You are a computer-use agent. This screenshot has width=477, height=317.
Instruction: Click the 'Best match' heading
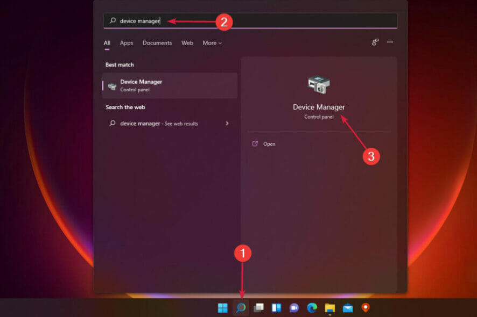[x=120, y=64]
